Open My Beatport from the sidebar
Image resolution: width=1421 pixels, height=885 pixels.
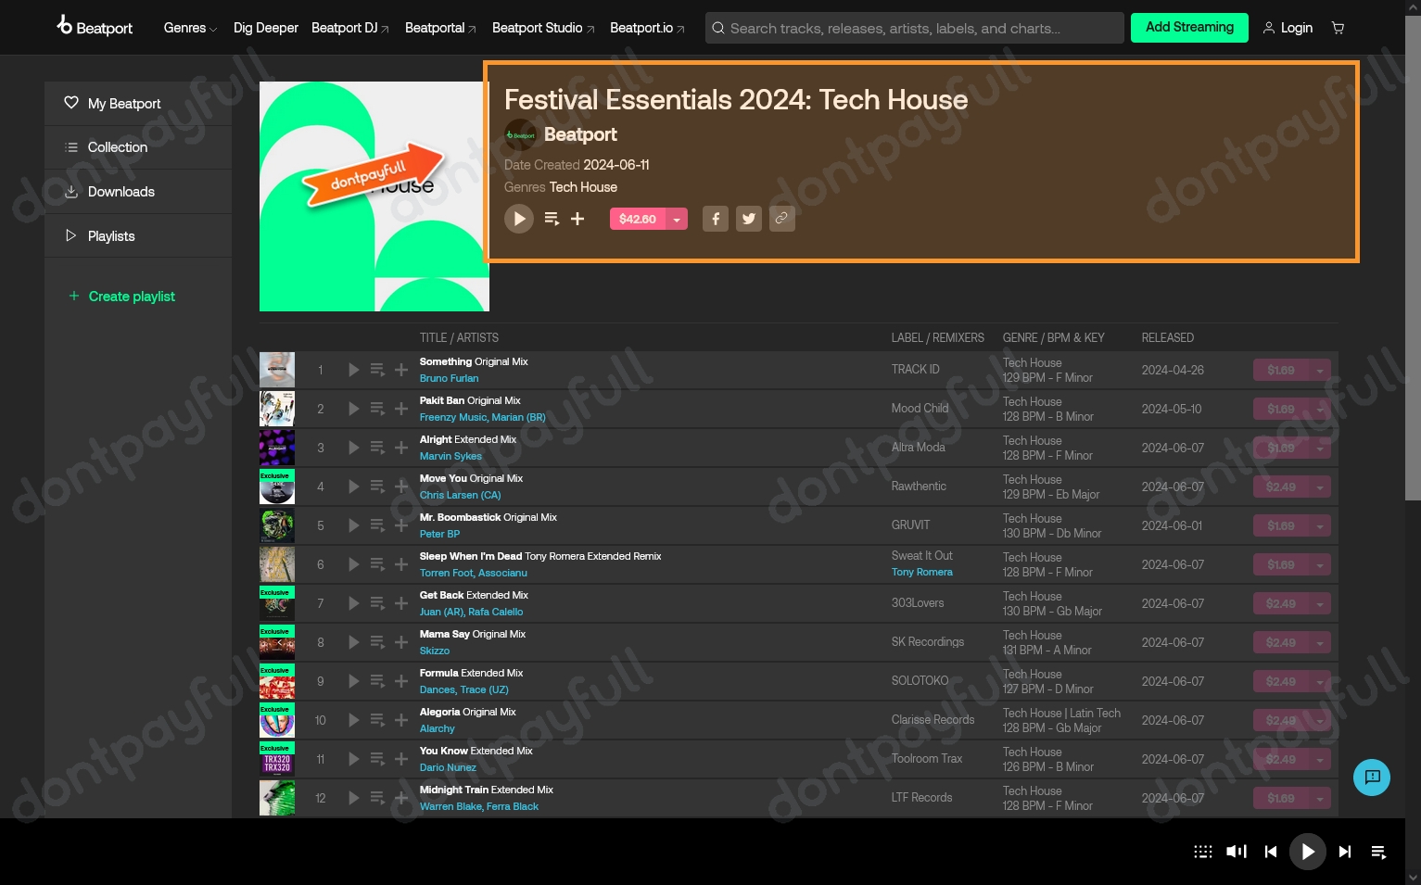click(x=124, y=103)
